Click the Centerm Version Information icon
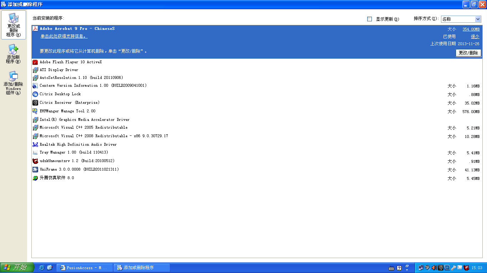The image size is (487, 273). coord(35,86)
